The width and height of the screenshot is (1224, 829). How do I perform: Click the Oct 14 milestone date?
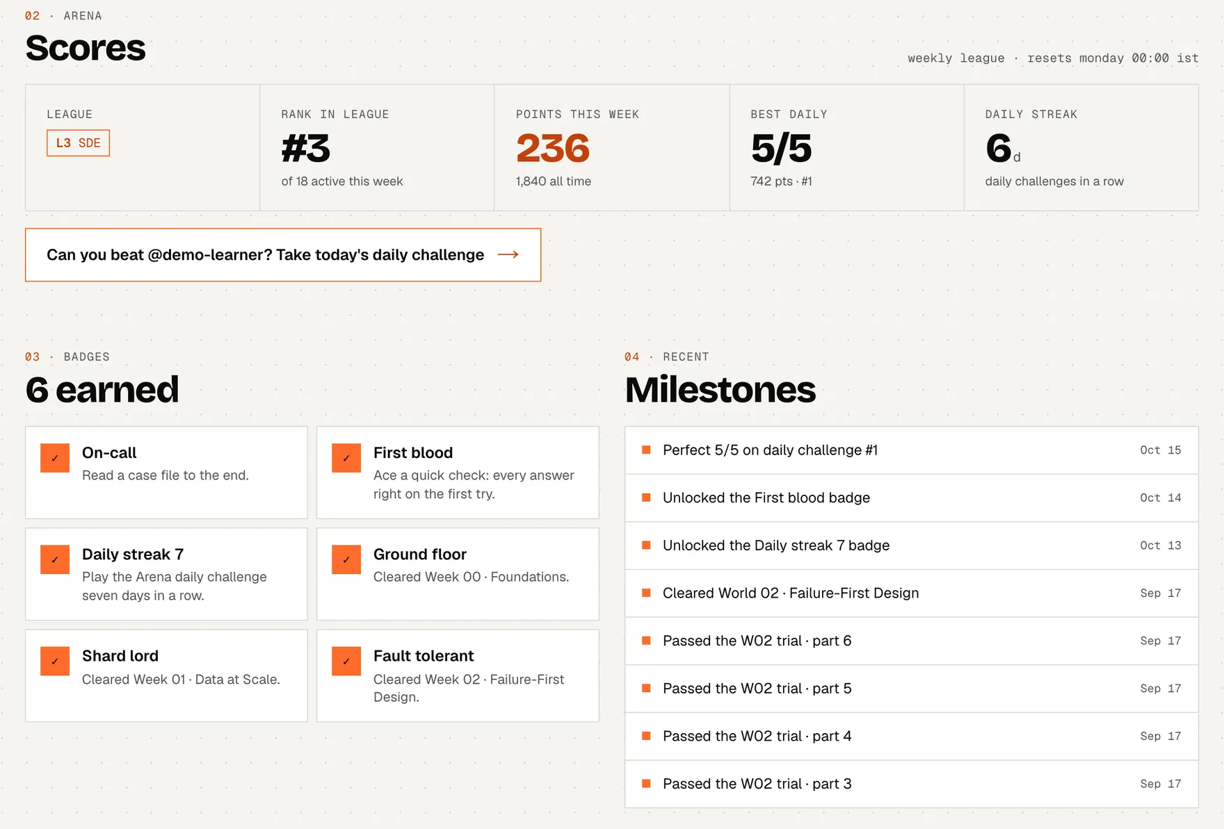(x=1161, y=498)
